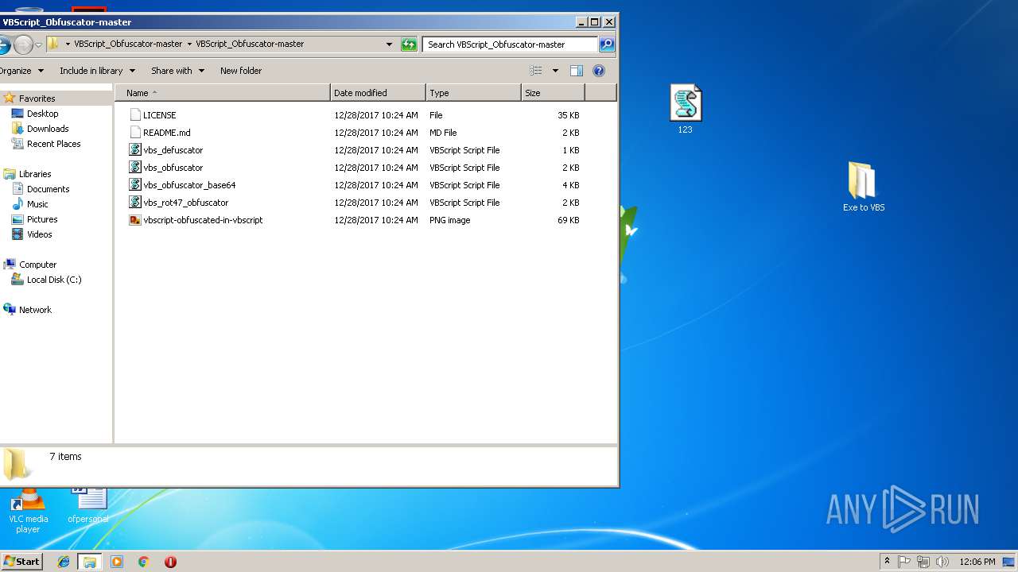Click the LICENSE file icon

[135, 115]
